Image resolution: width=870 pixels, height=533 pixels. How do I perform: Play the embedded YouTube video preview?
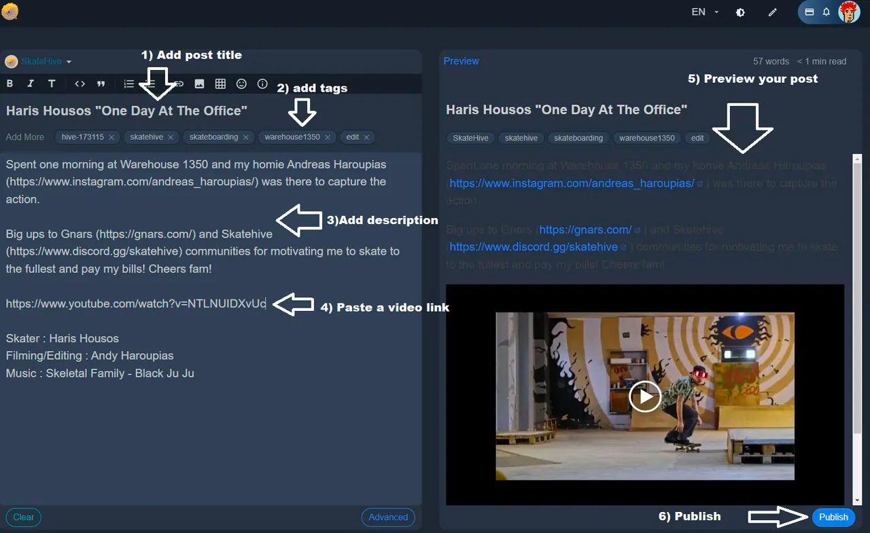[645, 397]
